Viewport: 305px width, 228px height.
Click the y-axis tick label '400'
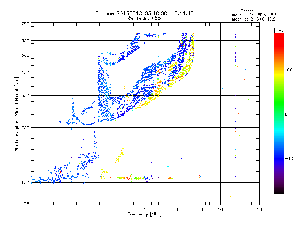(x=25, y=73)
